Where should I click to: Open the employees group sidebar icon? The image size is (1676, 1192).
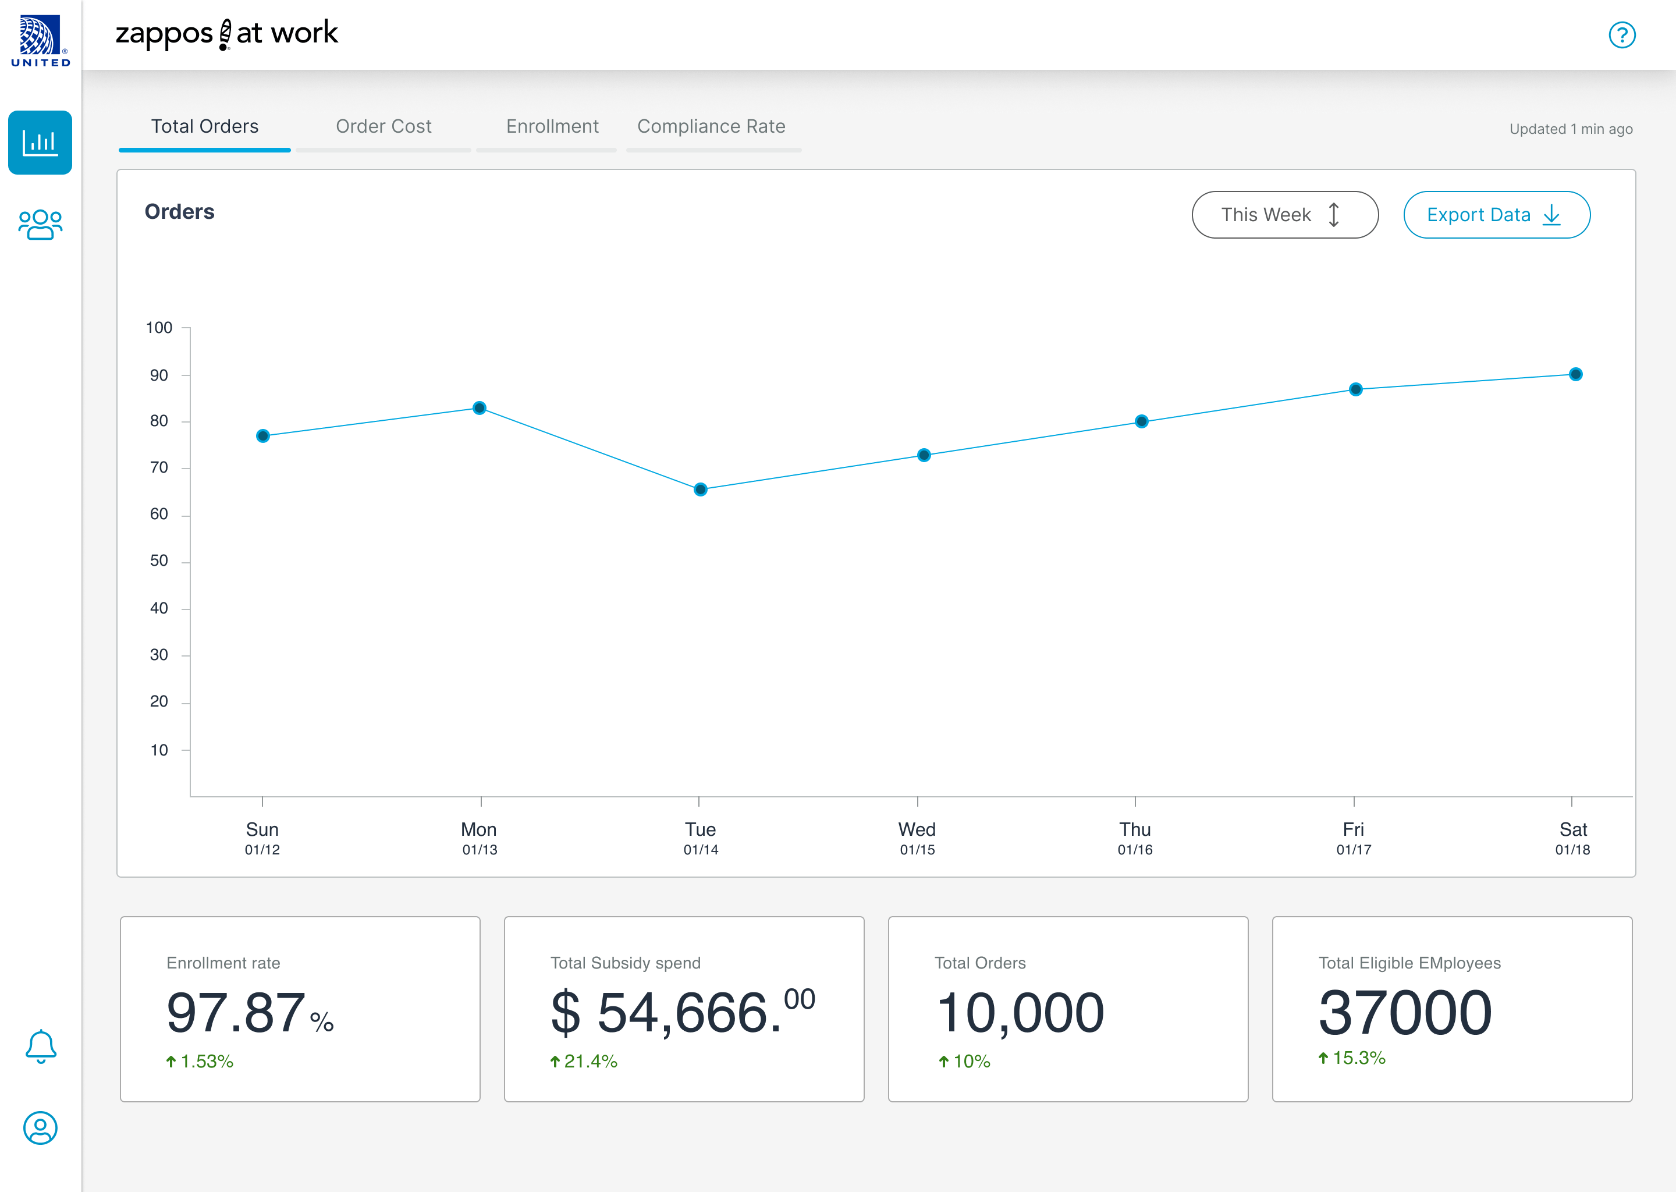tap(40, 225)
